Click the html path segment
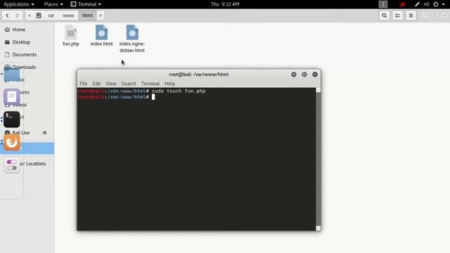The height and width of the screenshot is (253, 450). pyautogui.click(x=87, y=15)
